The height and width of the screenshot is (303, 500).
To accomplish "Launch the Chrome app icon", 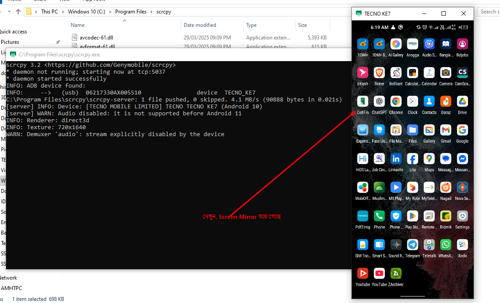I will pyautogui.click(x=396, y=101).
